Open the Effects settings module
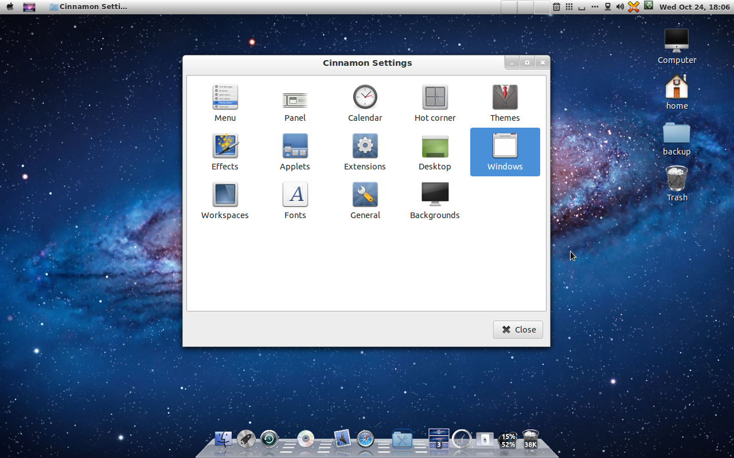734x458 pixels. tap(225, 152)
